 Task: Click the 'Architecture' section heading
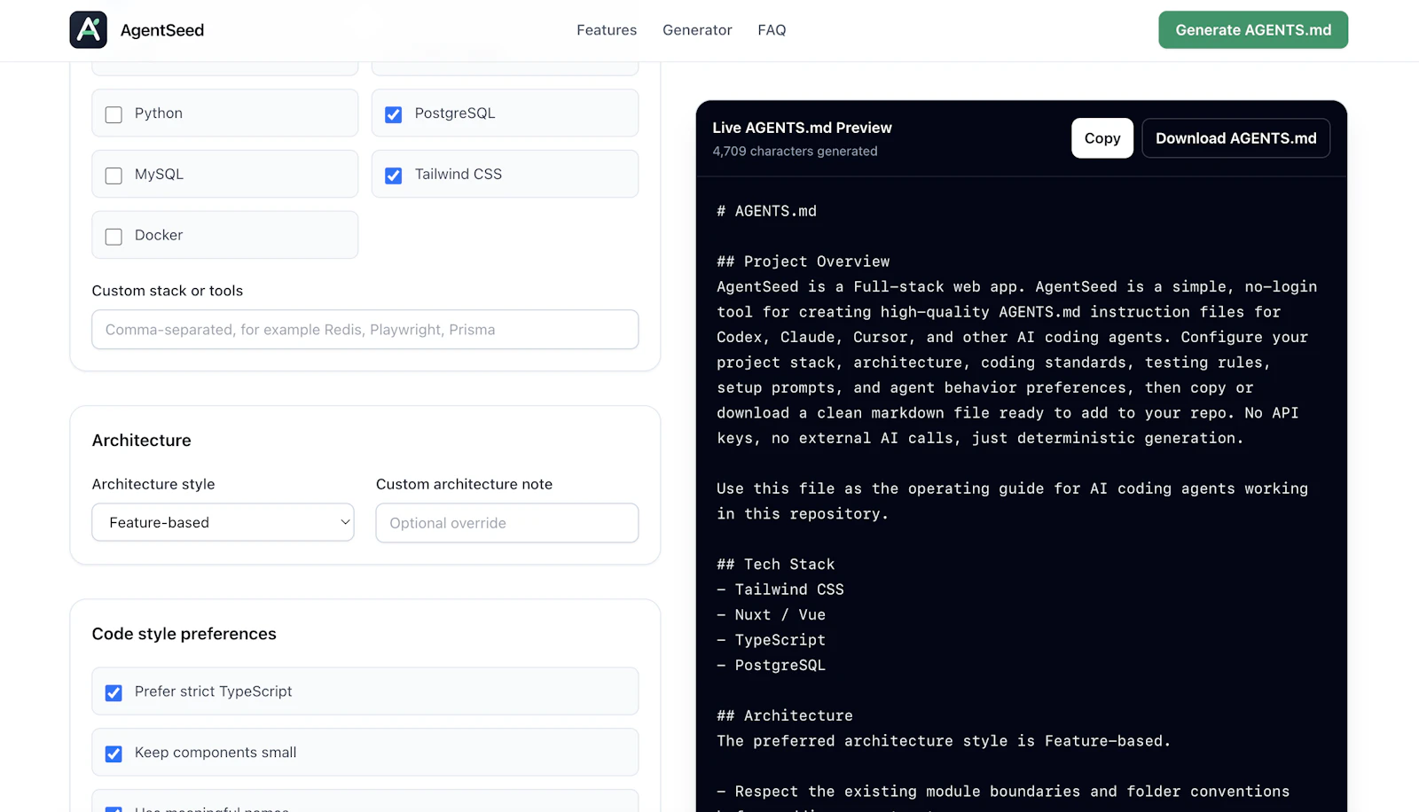142,441
